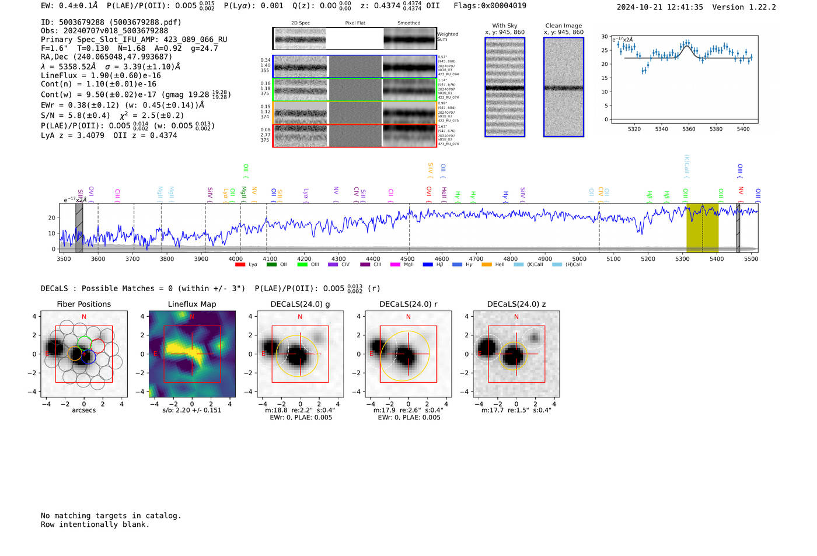Select the Cont(n) = 1.10(±0.01)e-16 text

click(x=99, y=84)
